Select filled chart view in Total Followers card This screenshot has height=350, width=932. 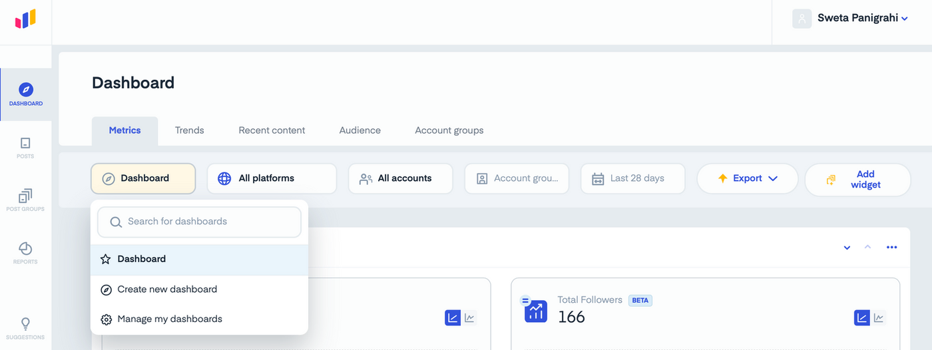coord(862,318)
